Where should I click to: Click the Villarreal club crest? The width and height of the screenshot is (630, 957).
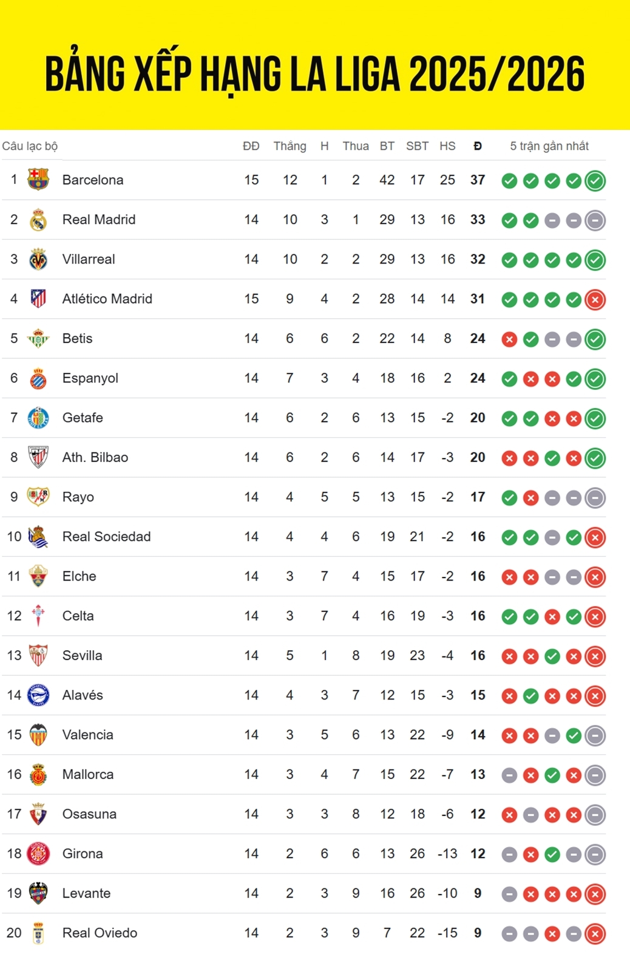[x=38, y=259]
